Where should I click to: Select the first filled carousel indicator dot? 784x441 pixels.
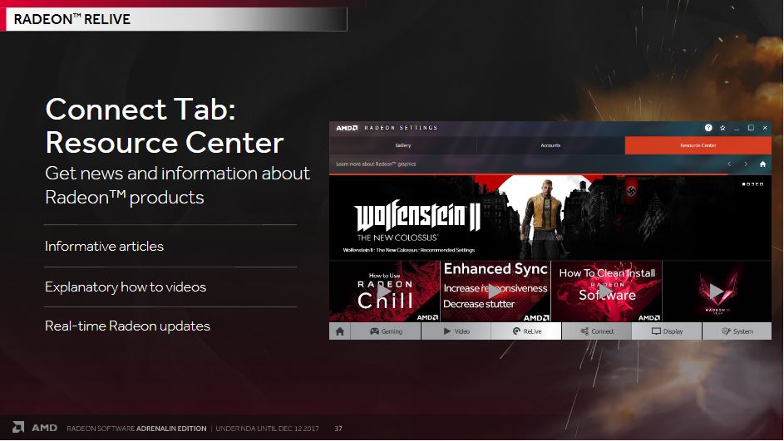pyautogui.click(x=743, y=184)
